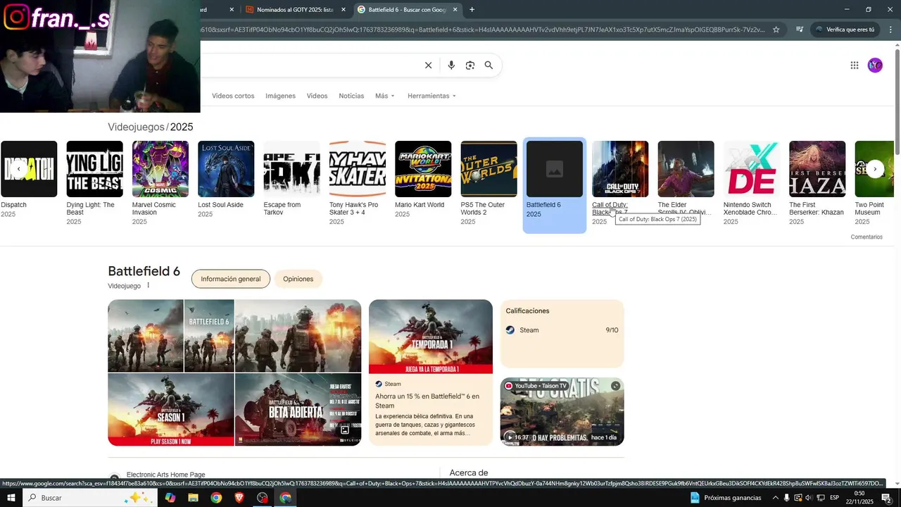Select highlighted Battlefield 6 2025 card

[555, 185]
